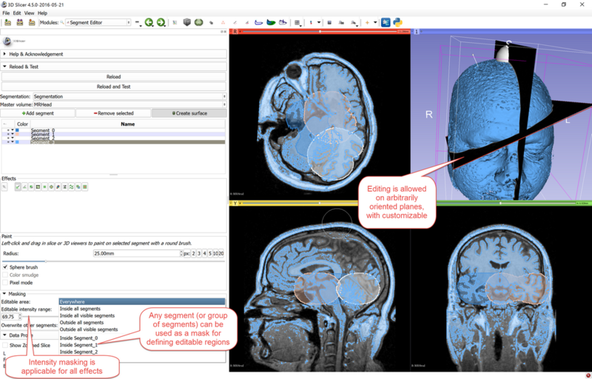
Task: Click the back arrow module history icon
Action: click(149, 23)
